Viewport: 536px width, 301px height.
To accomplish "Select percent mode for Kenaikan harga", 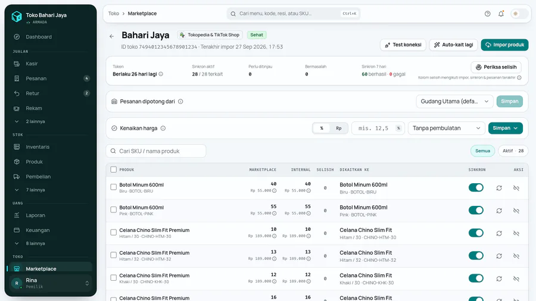I will pos(322,128).
